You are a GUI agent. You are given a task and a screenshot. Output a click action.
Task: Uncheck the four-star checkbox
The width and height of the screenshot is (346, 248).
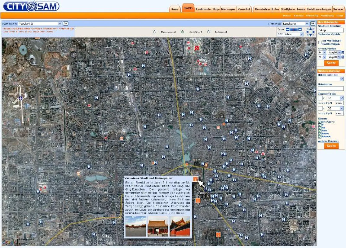pyautogui.click(x=320, y=134)
